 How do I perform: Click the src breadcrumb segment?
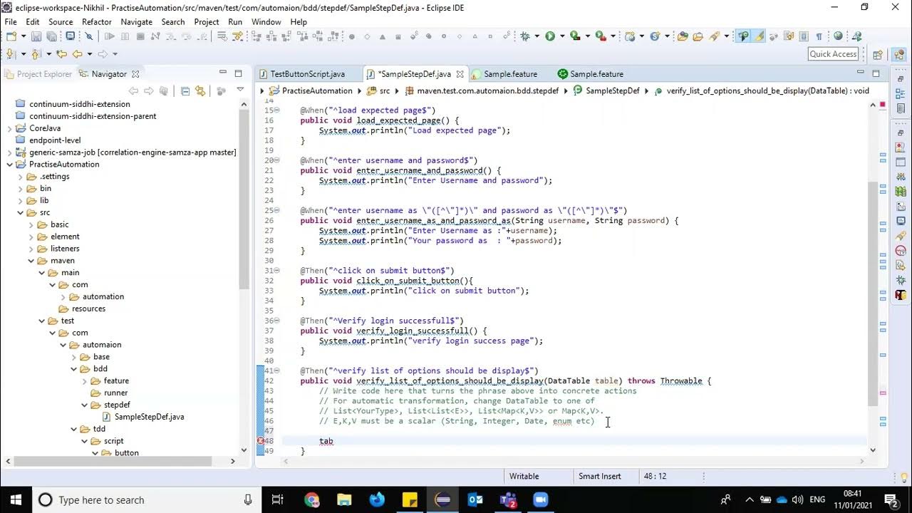[x=384, y=90]
